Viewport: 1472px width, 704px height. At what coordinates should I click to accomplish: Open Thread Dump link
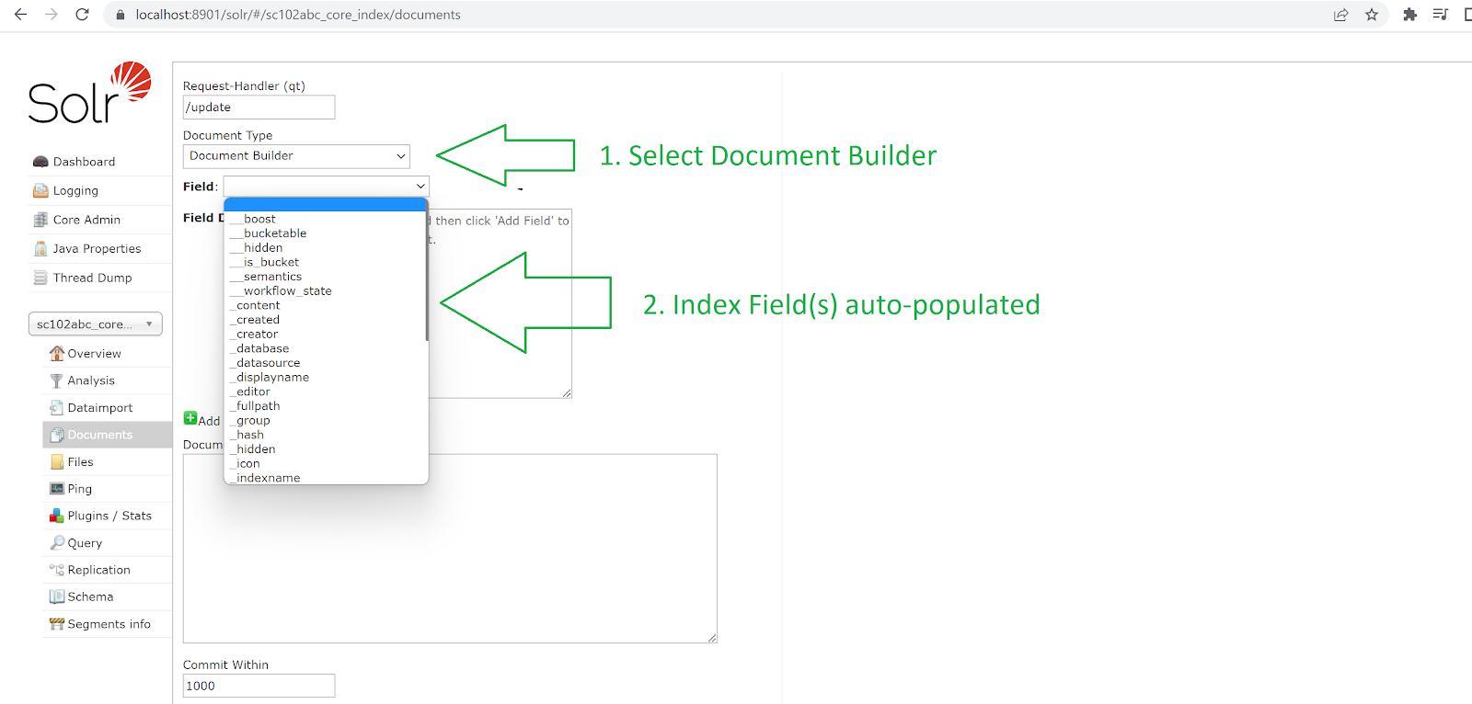coord(92,278)
